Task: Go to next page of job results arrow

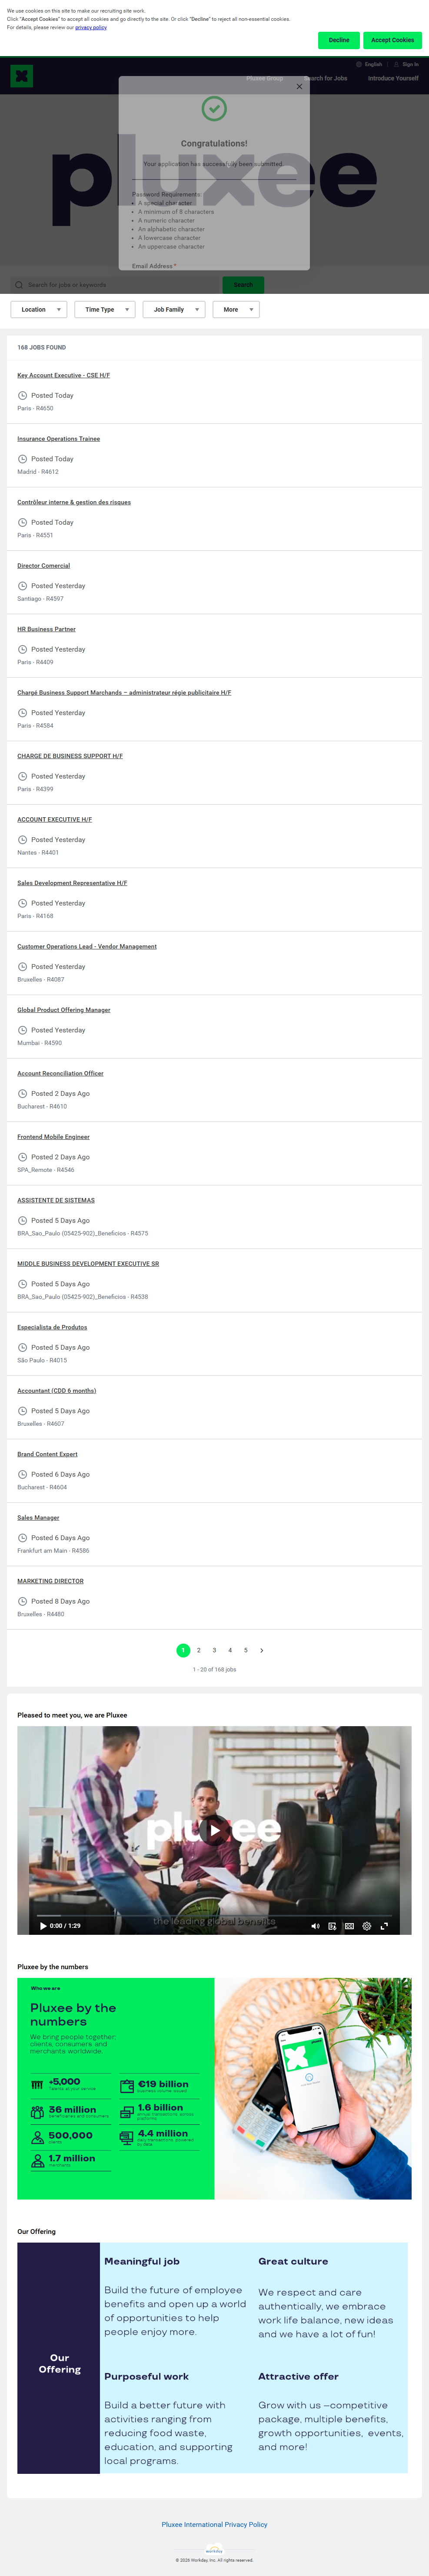Action: coord(262,1650)
